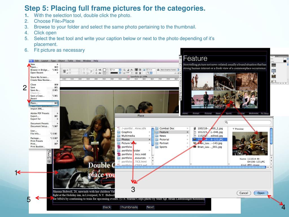Expand the News folder in Place dialog
This screenshot has width=289, height=217.
pyautogui.click(x=188, y=136)
